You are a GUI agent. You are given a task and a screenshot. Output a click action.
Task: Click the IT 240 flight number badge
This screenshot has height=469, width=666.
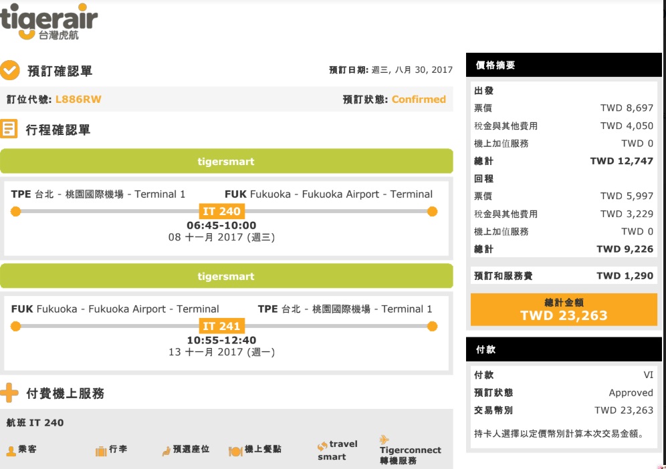[221, 212]
